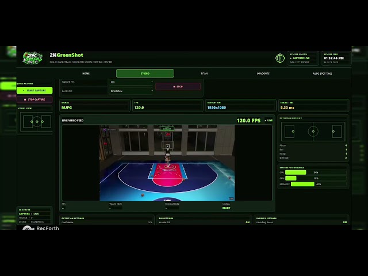
Task: Click the red Stop button beside the Target FPS dropdown
Action: click(178, 87)
